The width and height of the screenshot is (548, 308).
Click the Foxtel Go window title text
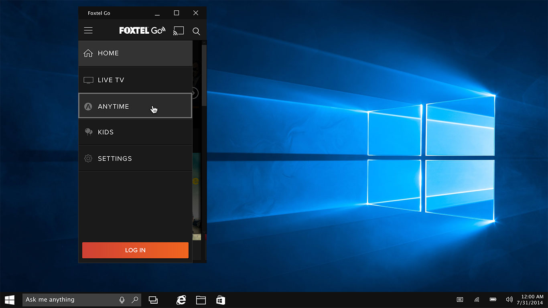point(99,13)
